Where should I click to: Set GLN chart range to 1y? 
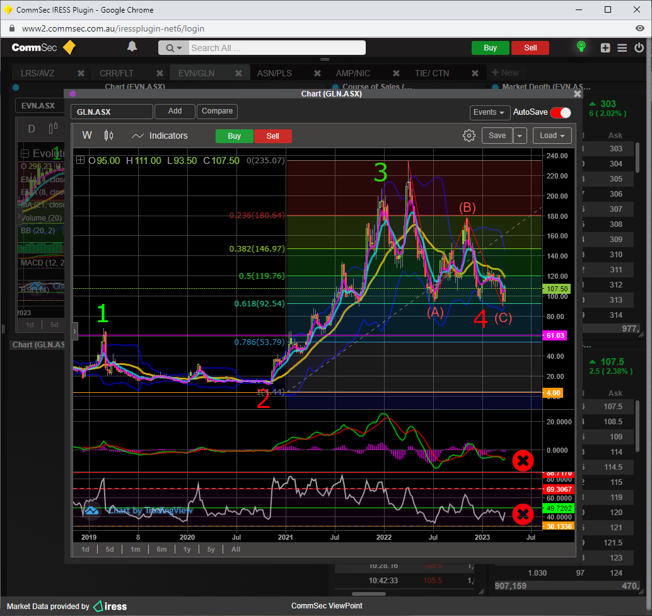[187, 549]
